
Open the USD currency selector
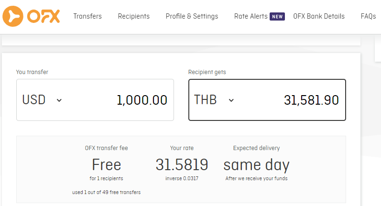(x=34, y=100)
